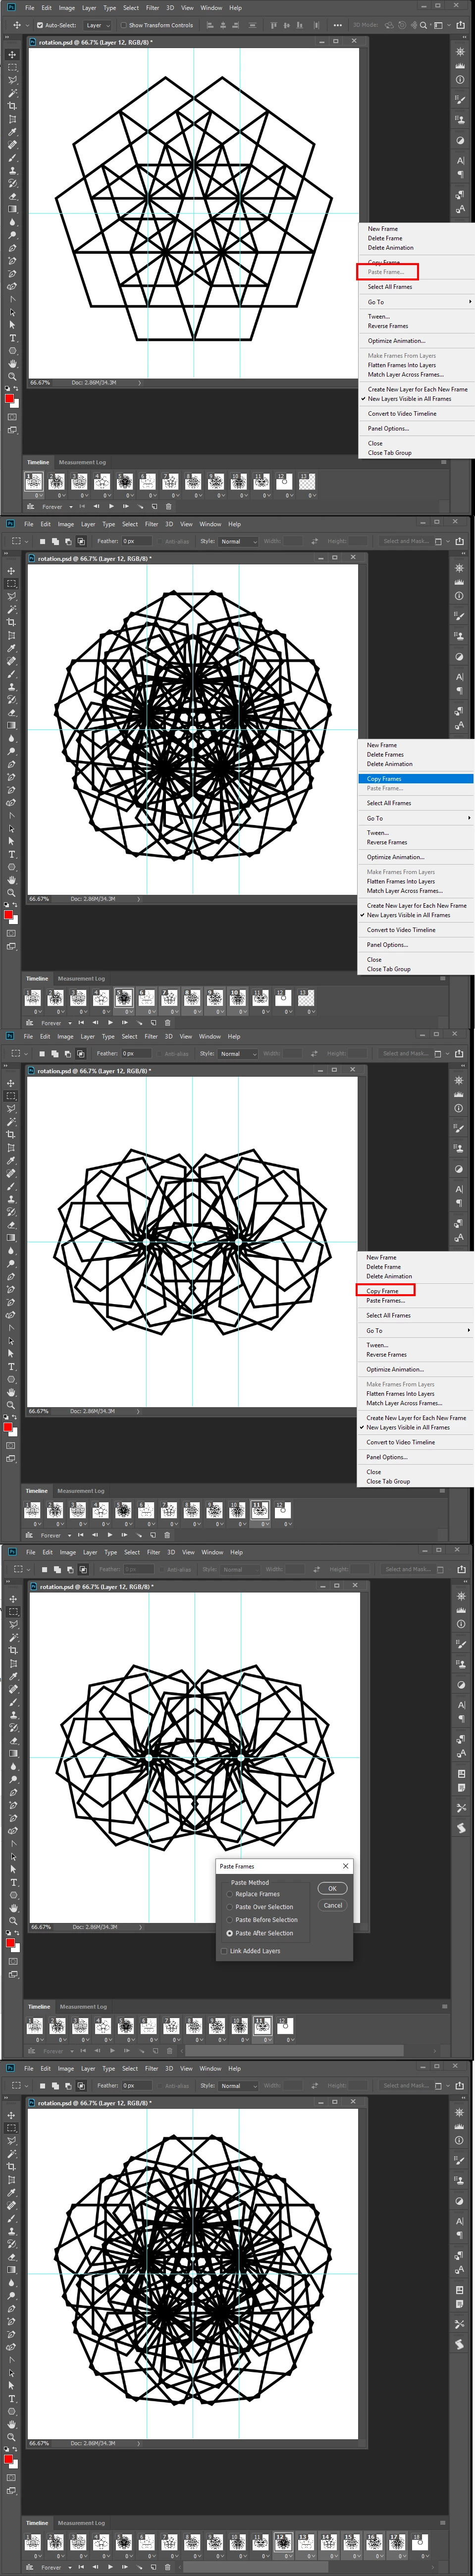Open the Forever loop dropdown in the 18-frame timeline window
This screenshot has height=2576, width=475.
(x=56, y=2568)
